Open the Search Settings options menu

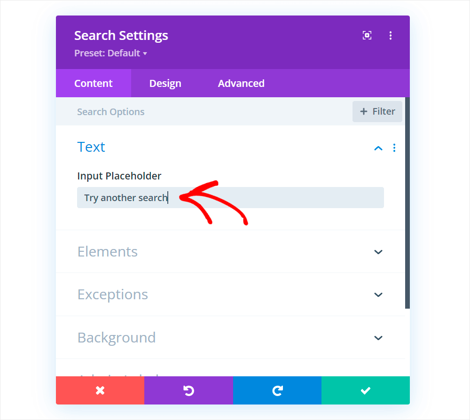(391, 35)
